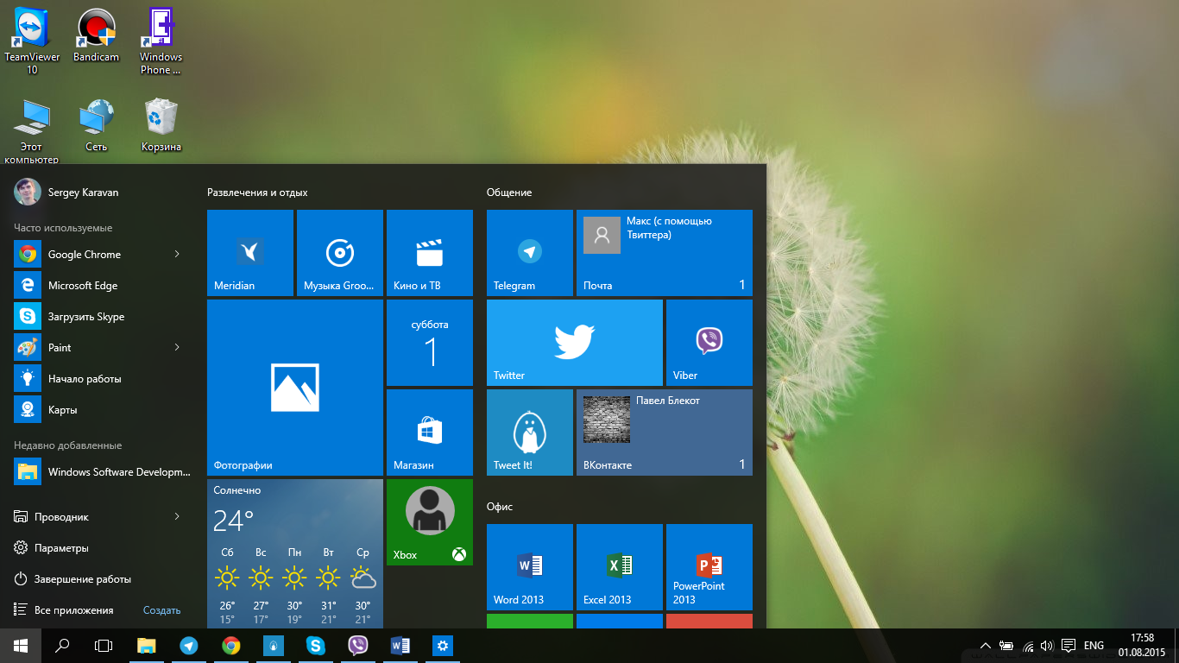Open the Action Center notifications icon
Image resolution: width=1179 pixels, height=663 pixels.
[x=1068, y=645]
